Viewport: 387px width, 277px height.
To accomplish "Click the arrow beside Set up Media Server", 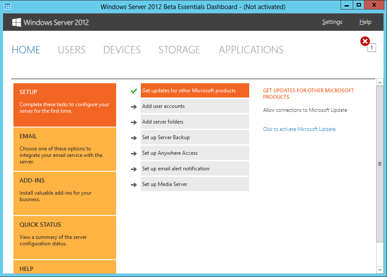I will [134, 185].
